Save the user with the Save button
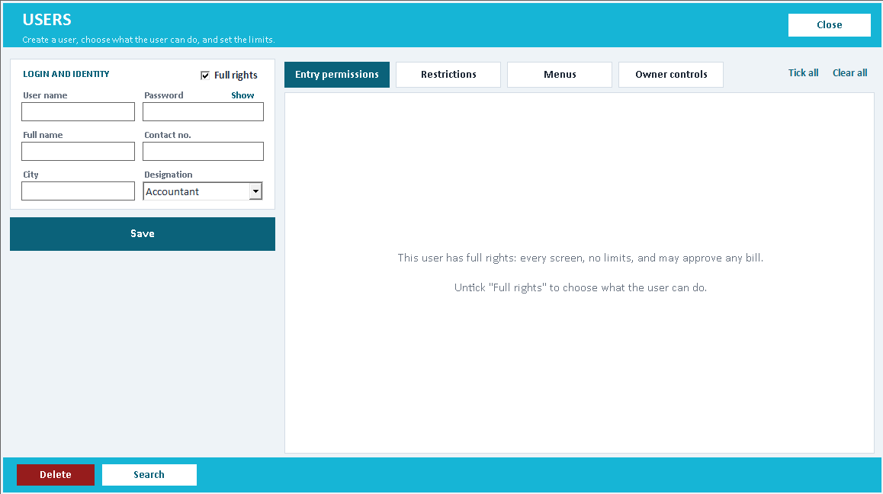This screenshot has height=494, width=883. [143, 234]
